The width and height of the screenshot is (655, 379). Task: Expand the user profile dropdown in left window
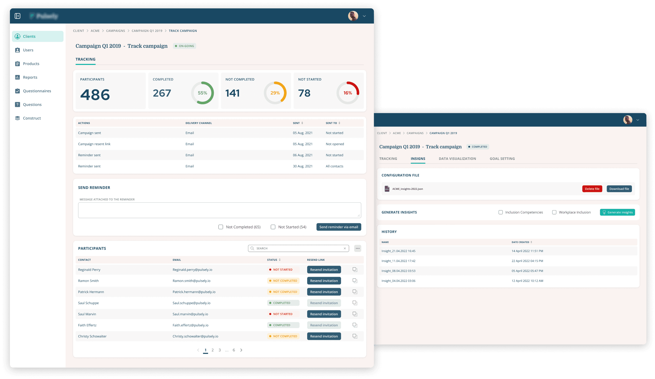pyautogui.click(x=364, y=16)
